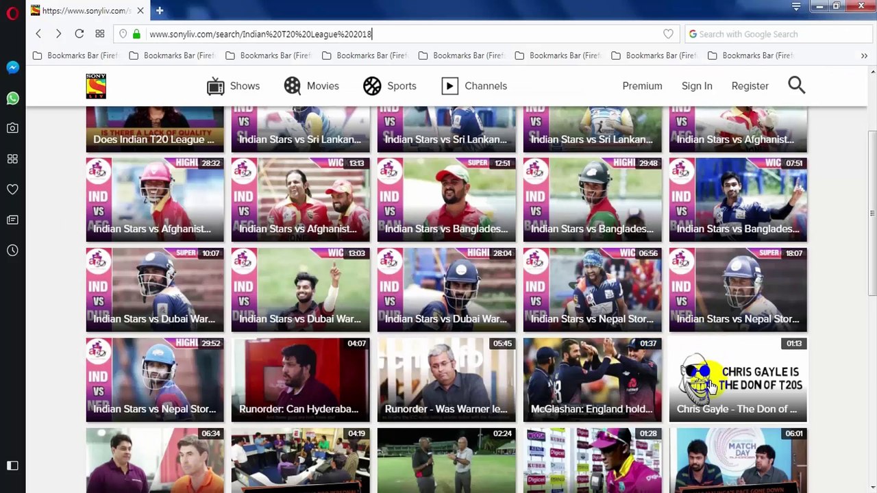877x493 pixels.
Task: Open the Shows menu
Action: pos(233,86)
